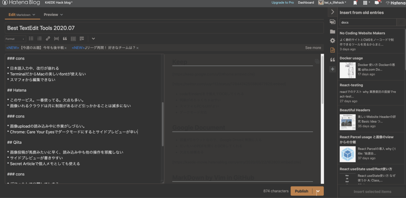Place cursor in the ## Hatena line
The image size is (406, 198).
point(17,90)
